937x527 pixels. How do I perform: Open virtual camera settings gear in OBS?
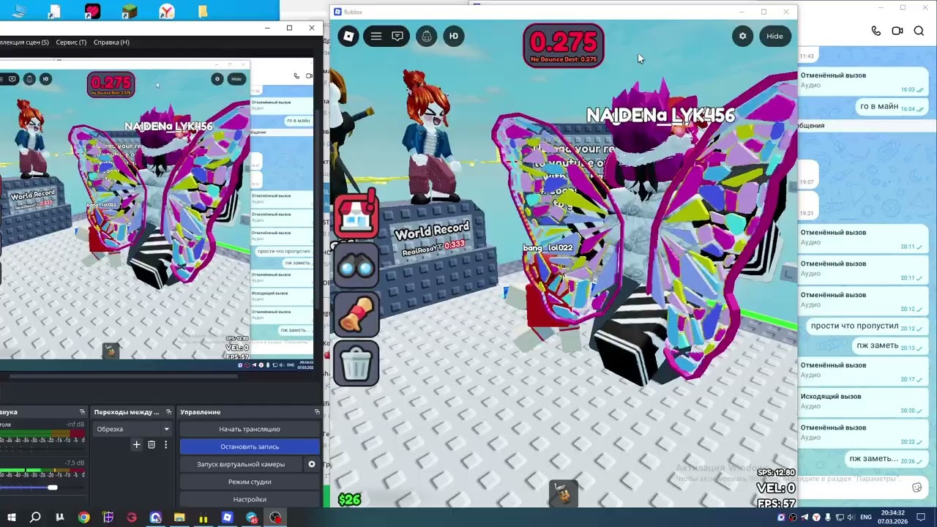point(312,464)
